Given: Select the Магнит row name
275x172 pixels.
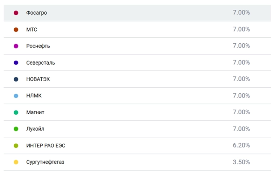Looking at the screenshot, I should coord(35,113).
